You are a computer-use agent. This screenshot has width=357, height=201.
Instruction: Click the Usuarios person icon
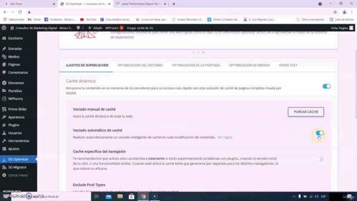click(4, 133)
